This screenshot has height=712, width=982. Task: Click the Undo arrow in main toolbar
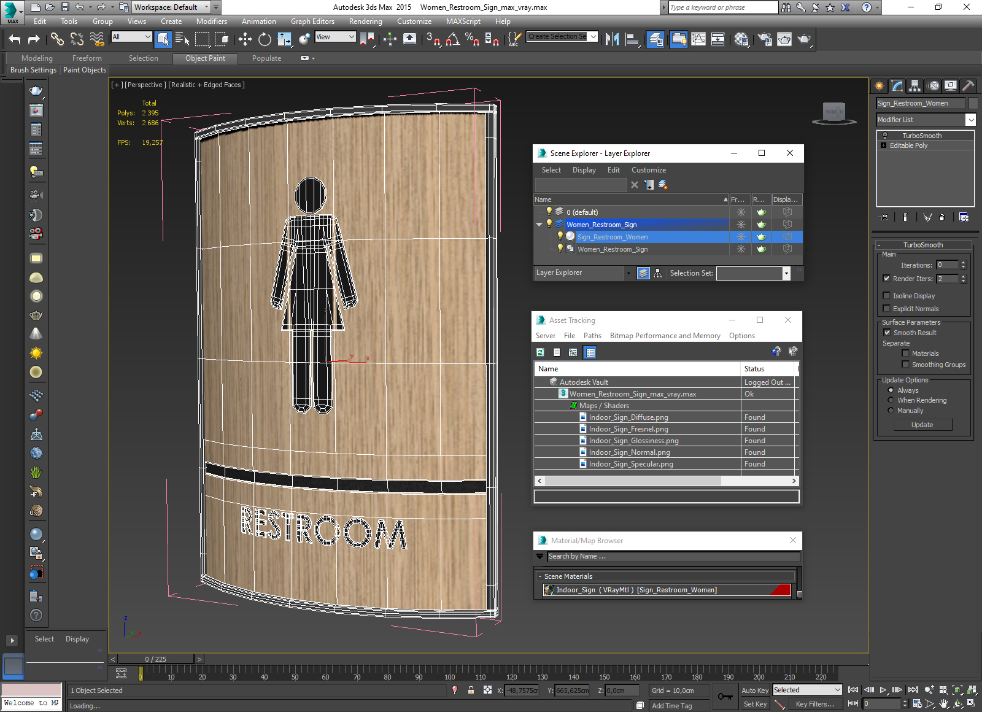(15, 39)
